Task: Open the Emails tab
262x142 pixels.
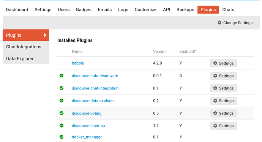Action: [105, 10]
